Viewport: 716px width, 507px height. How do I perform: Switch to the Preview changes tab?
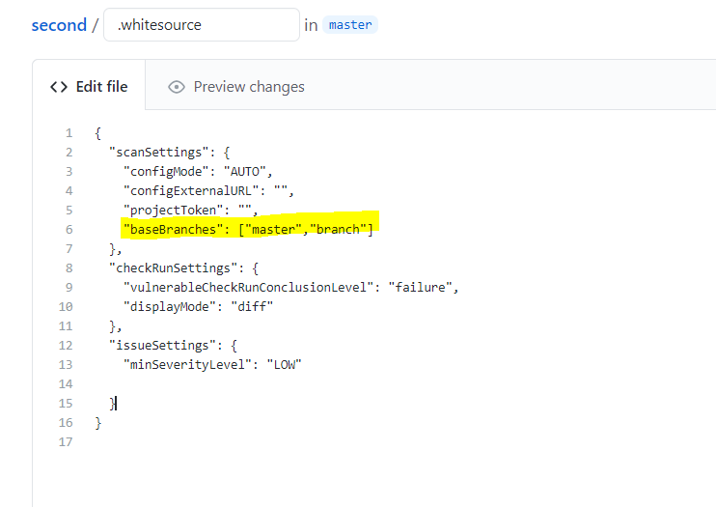(x=248, y=87)
